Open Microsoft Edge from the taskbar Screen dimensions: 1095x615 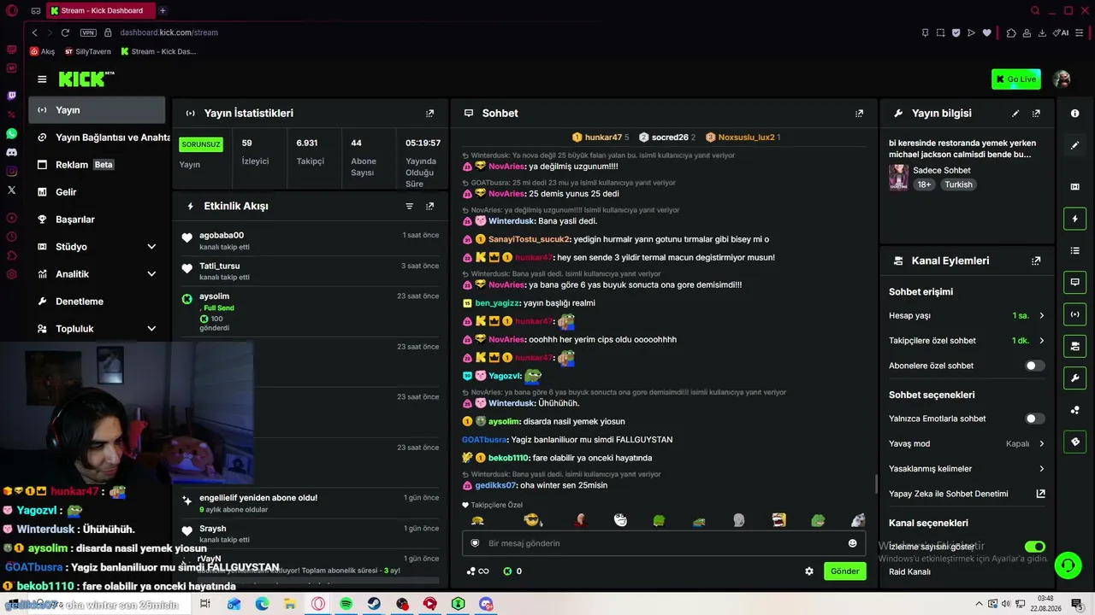coord(262,604)
